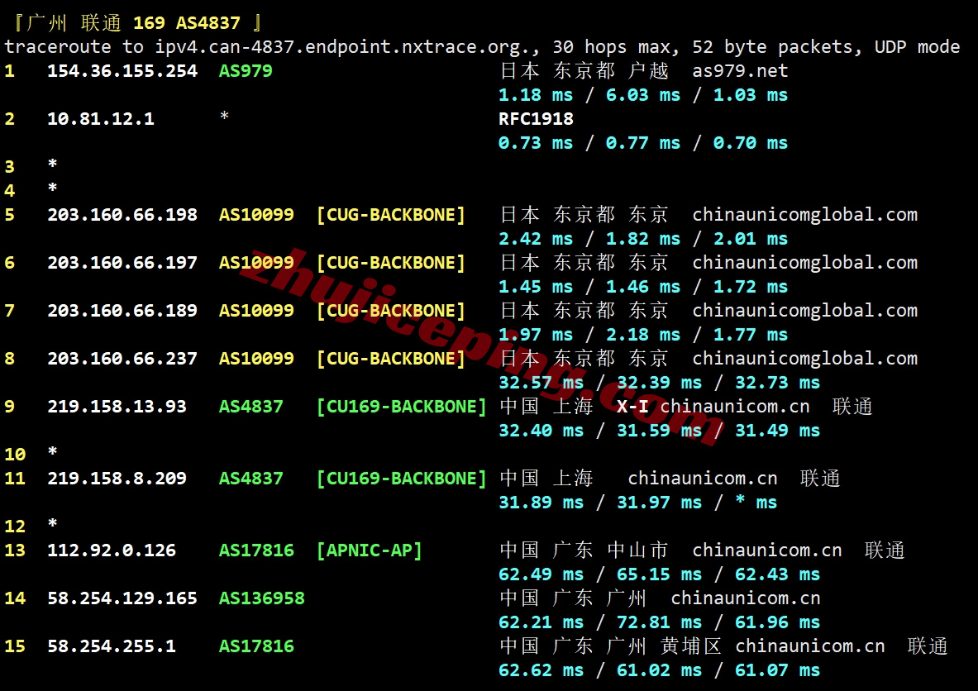Select the latency value 31.89 ms
The width and height of the screenshot is (978, 691).
point(541,503)
